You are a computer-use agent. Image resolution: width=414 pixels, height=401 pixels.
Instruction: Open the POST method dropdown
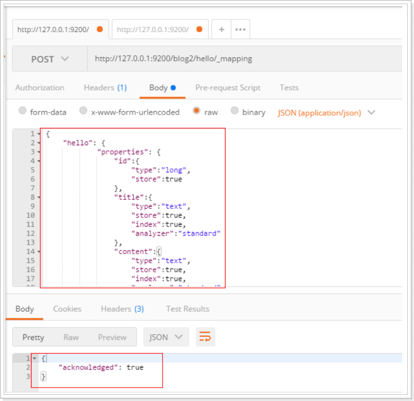[x=50, y=59]
